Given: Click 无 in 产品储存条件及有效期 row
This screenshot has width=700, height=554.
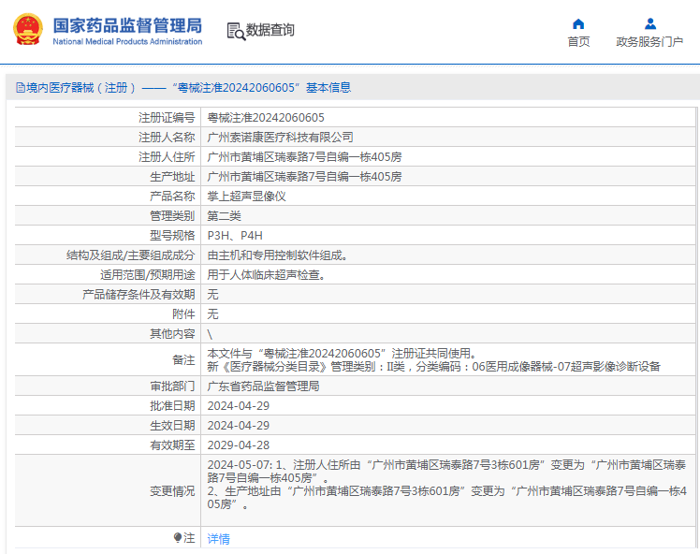Looking at the screenshot, I should [x=212, y=295].
